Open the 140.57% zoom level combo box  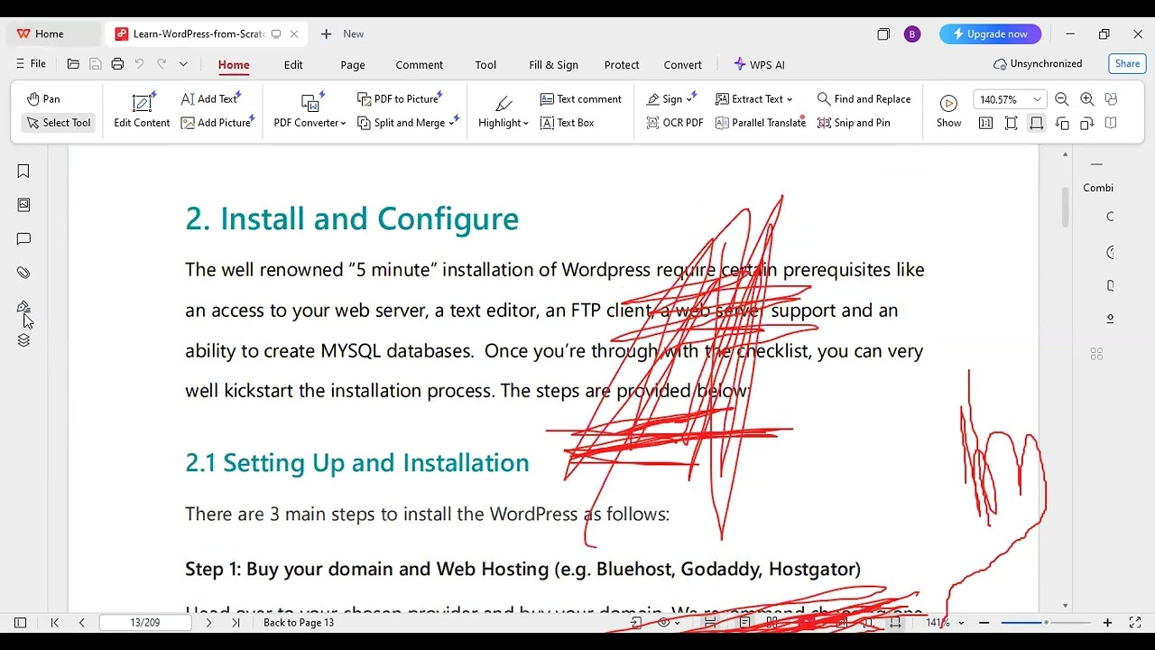coord(1010,99)
